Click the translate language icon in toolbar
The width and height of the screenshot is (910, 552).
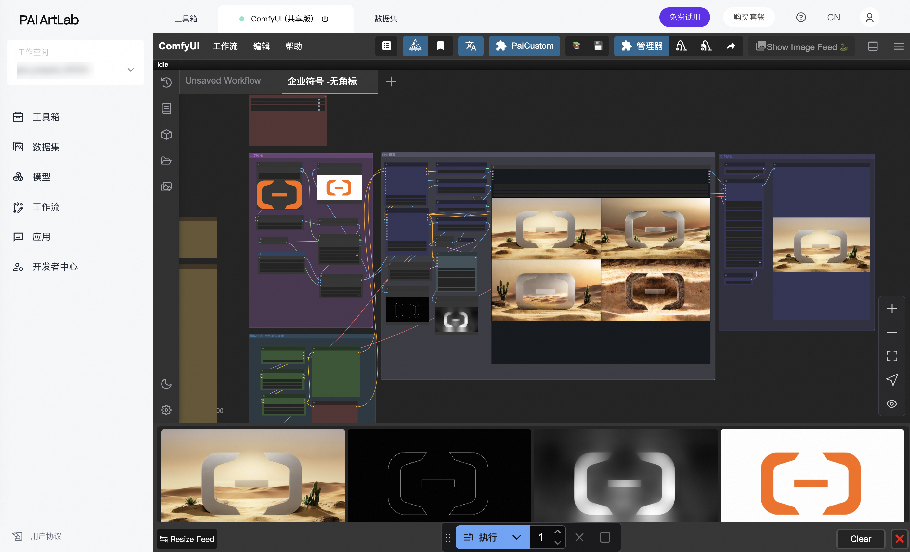pos(470,46)
